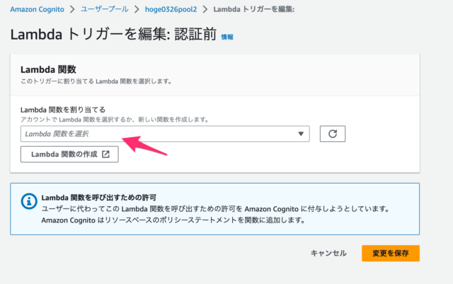The width and height of the screenshot is (453, 284).
Task: Click the Lambda トリガーを編集 breadcrumb item
Action: click(254, 9)
